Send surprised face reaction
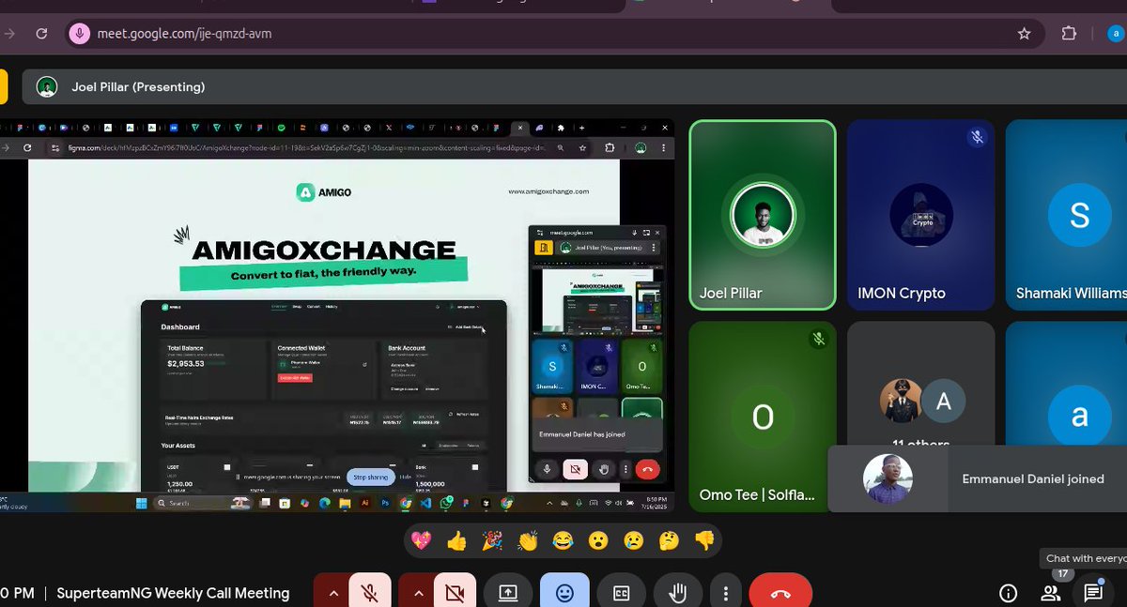Screen dimensions: 1127x607 (x=597, y=541)
